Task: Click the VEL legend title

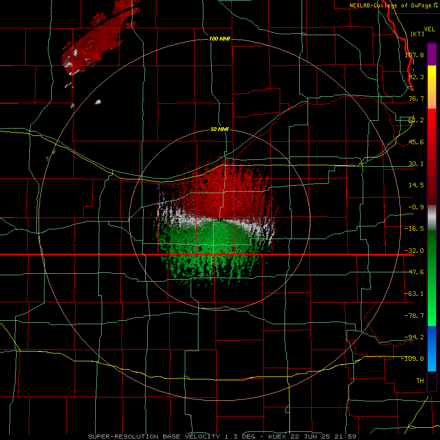Action: tap(429, 29)
